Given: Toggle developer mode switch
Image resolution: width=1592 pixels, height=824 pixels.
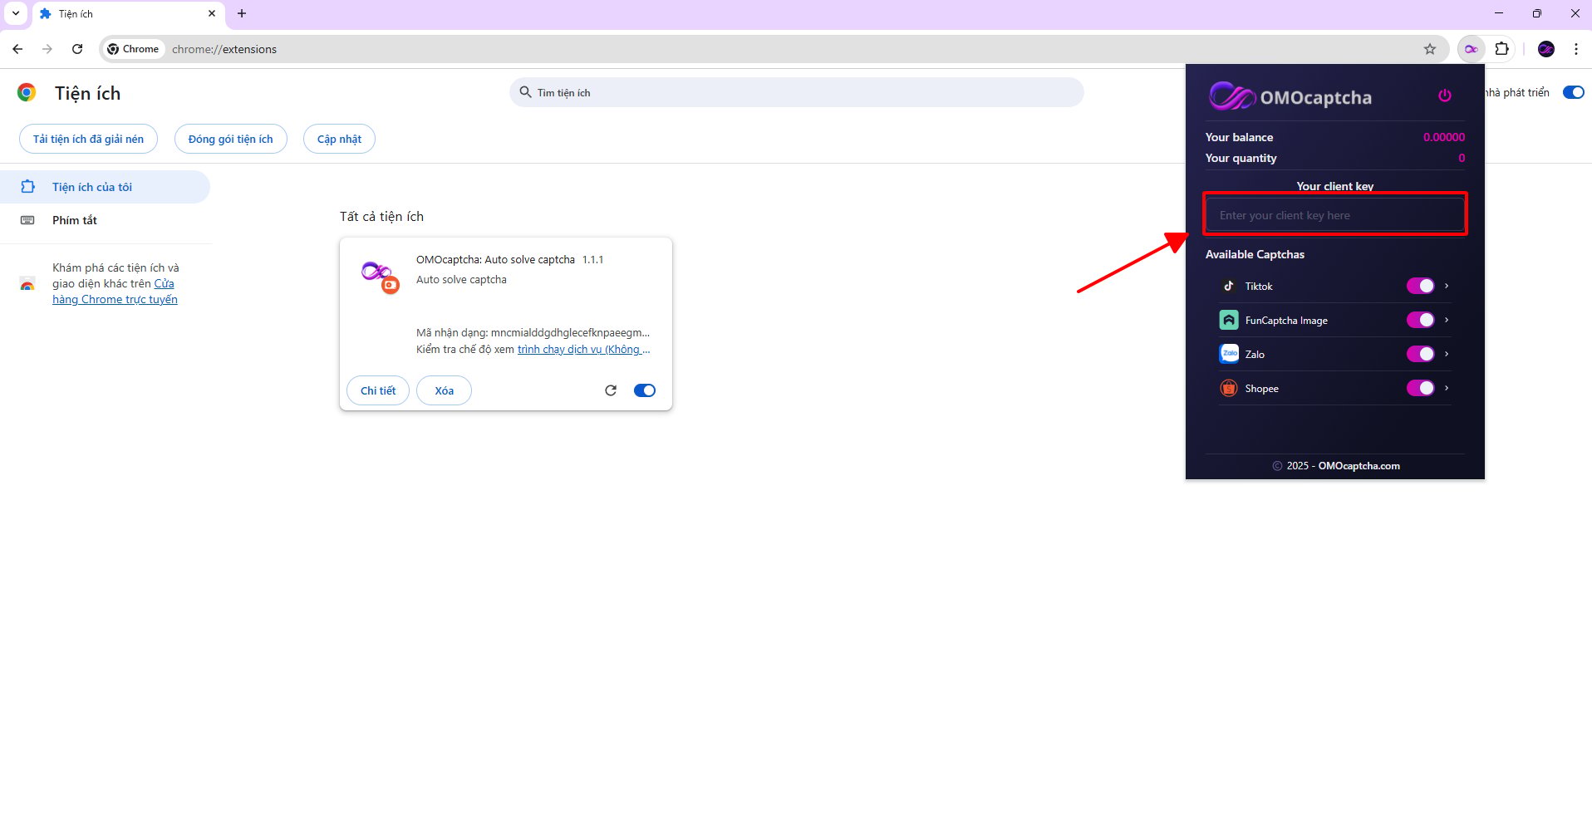Looking at the screenshot, I should (x=1574, y=92).
